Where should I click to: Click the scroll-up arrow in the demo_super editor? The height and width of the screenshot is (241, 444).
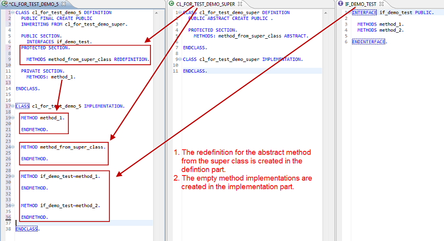click(x=325, y=13)
